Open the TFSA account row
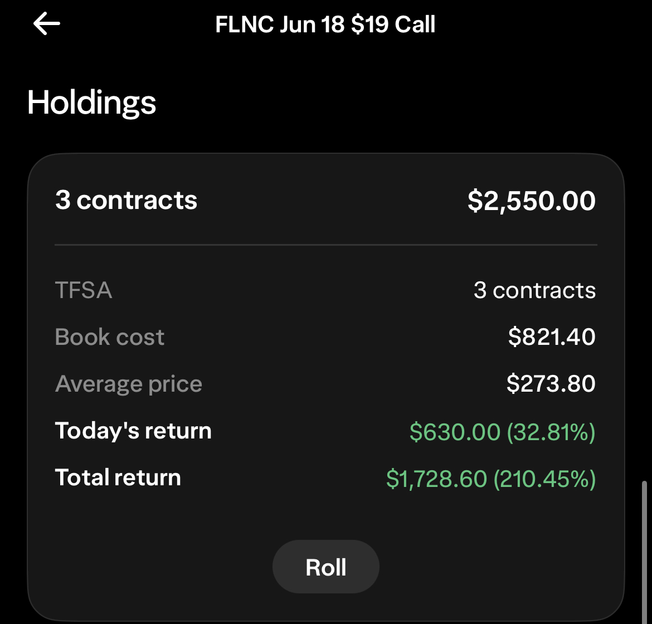Viewport: 652px width, 624px height. click(325, 290)
